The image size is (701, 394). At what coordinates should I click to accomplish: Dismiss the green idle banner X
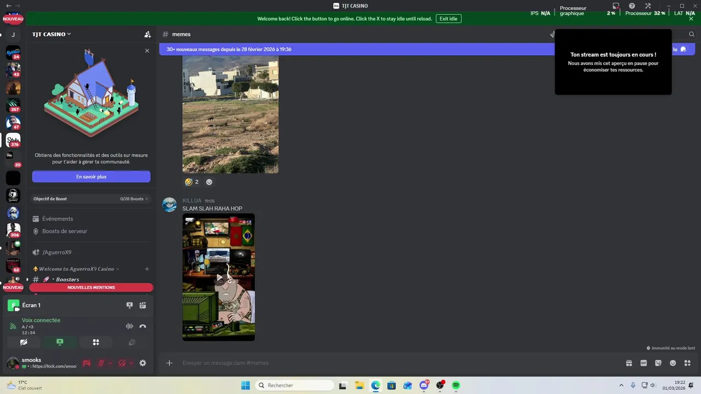point(691,19)
